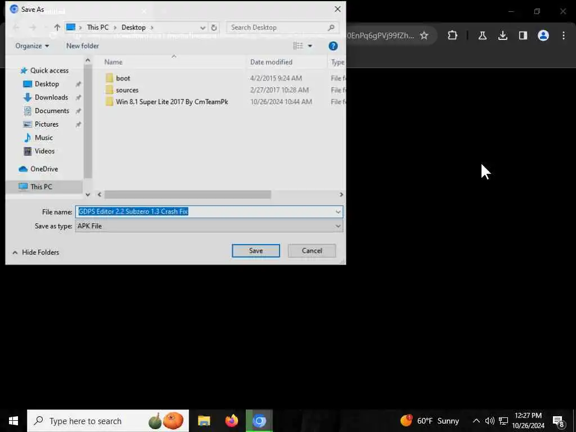Image resolution: width=576 pixels, height=432 pixels.
Task: Refresh the Desktop folder listing
Action: 214,28
